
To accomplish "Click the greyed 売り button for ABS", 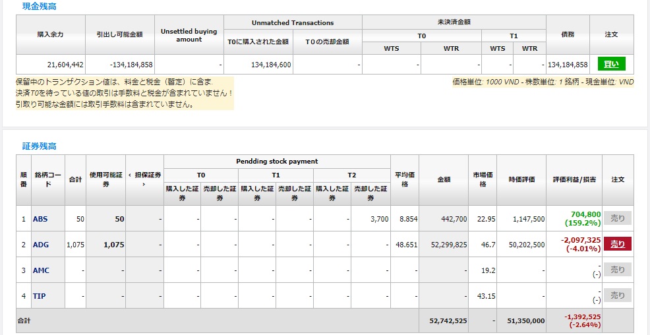I will pyautogui.click(x=618, y=218).
